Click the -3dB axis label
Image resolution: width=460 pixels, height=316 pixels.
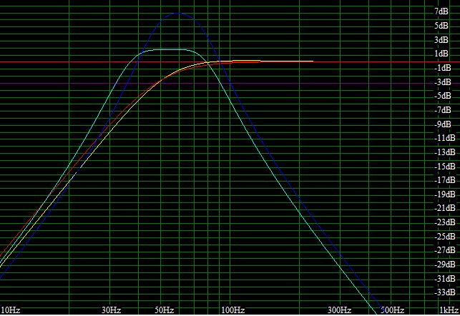point(442,82)
